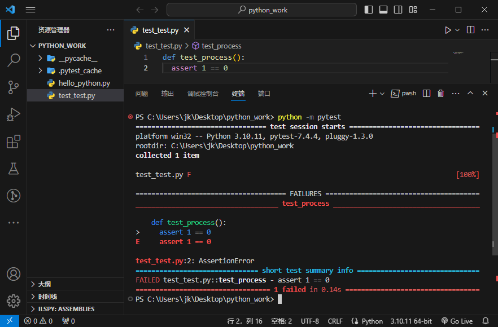
Task: Start the Go Live server
Action: 457,321
